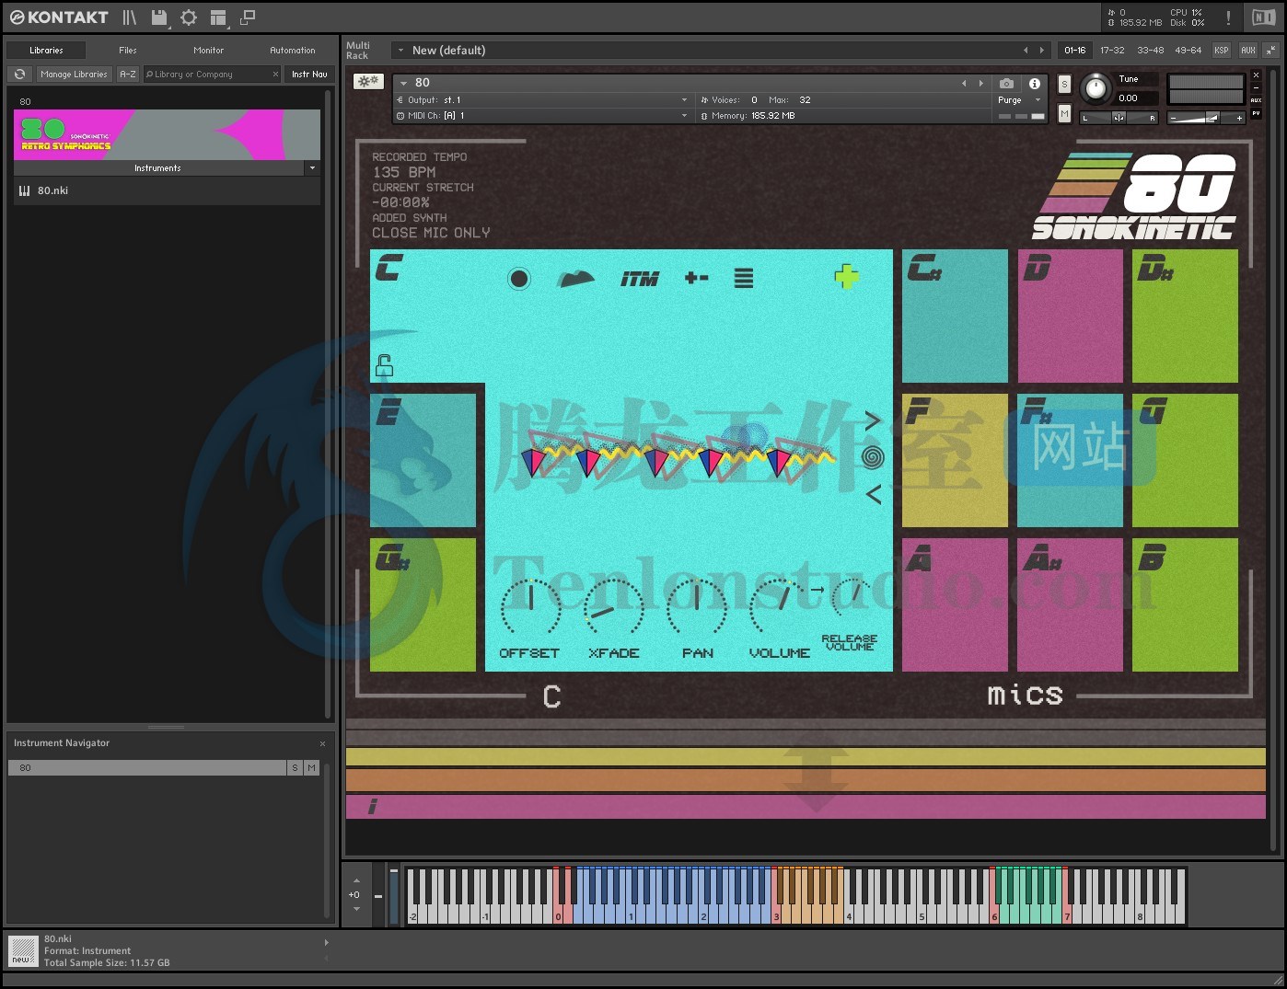Toggle mute M in Instrument Navigator
The width and height of the screenshot is (1287, 989).
coord(311,767)
